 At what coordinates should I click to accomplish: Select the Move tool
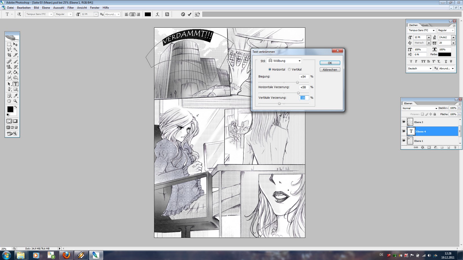click(x=16, y=44)
